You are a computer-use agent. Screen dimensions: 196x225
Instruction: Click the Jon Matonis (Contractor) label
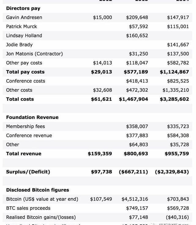(x=34, y=54)
